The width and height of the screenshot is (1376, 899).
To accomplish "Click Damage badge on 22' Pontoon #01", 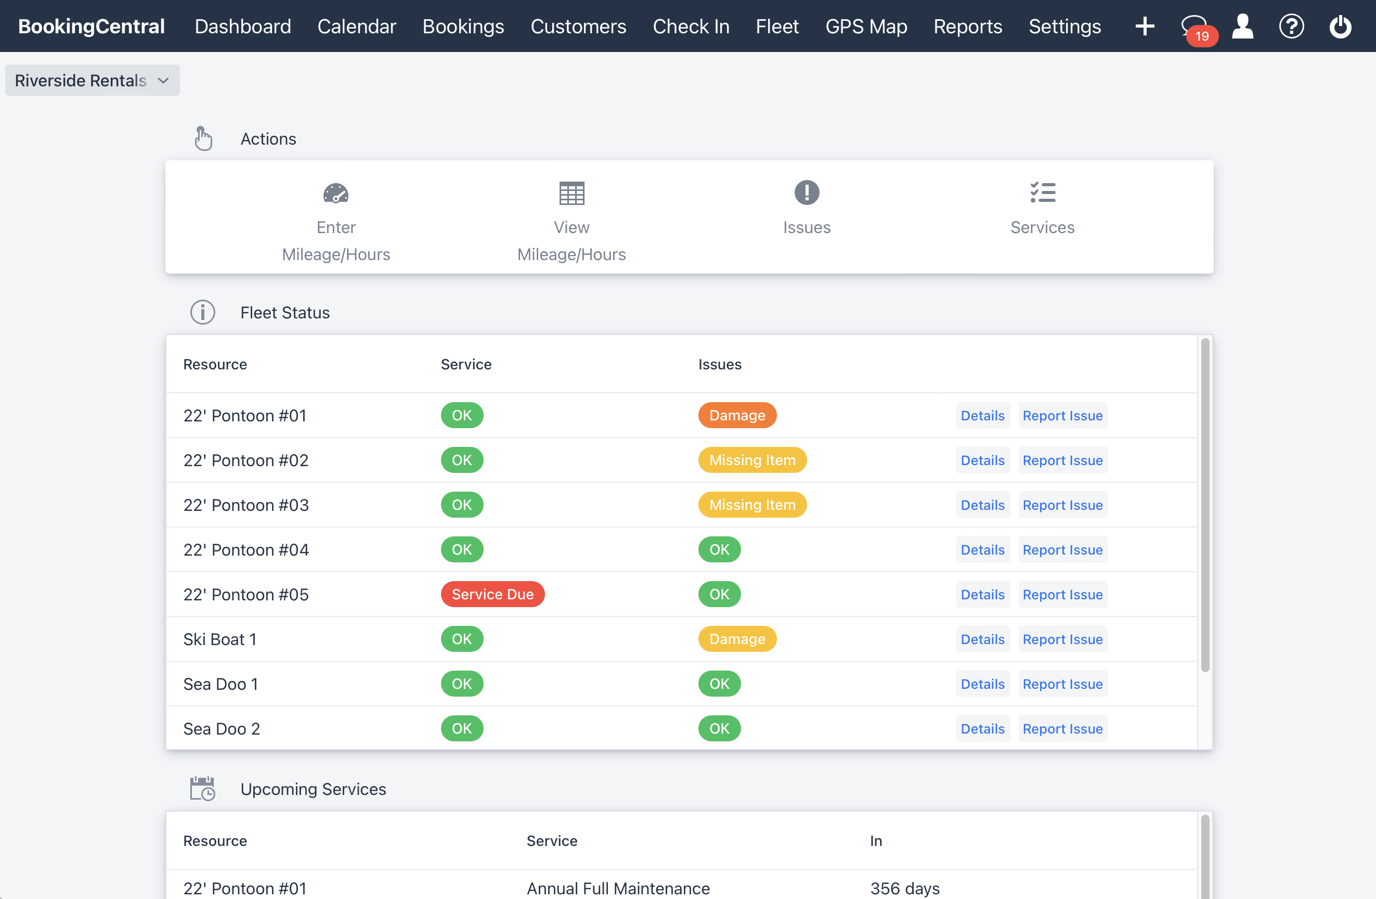I will [x=737, y=415].
